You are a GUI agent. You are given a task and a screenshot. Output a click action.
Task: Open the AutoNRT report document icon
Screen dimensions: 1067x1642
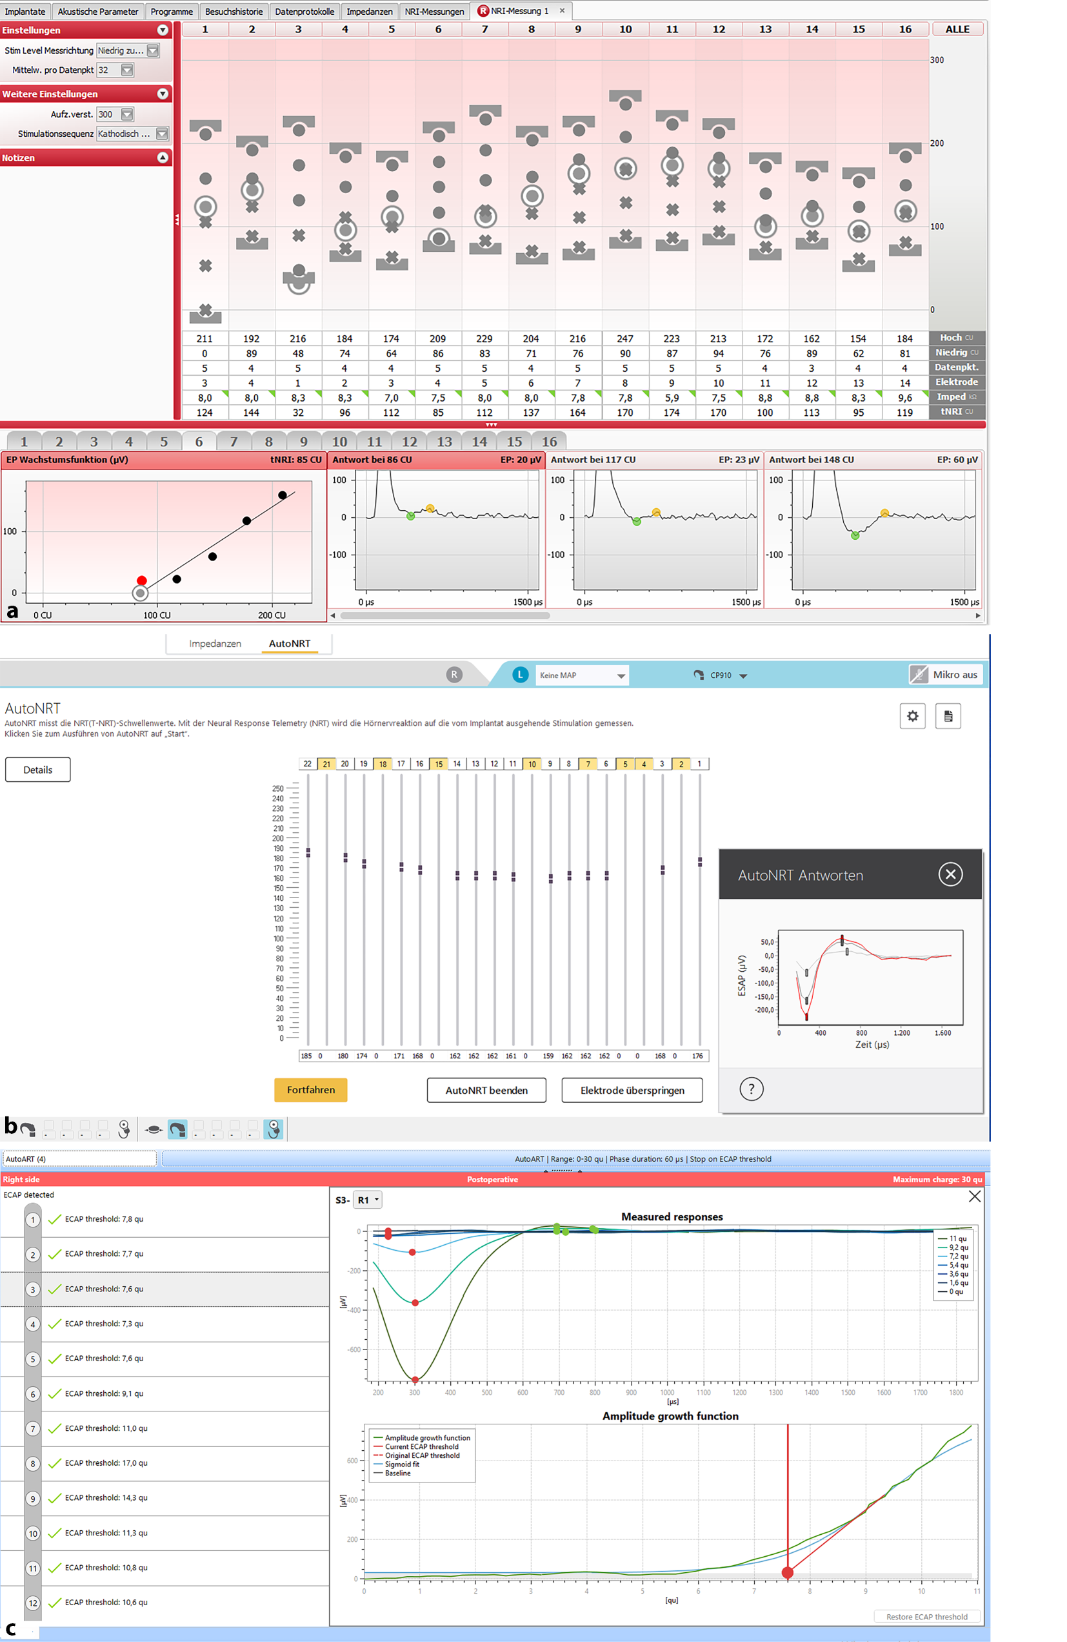click(948, 716)
